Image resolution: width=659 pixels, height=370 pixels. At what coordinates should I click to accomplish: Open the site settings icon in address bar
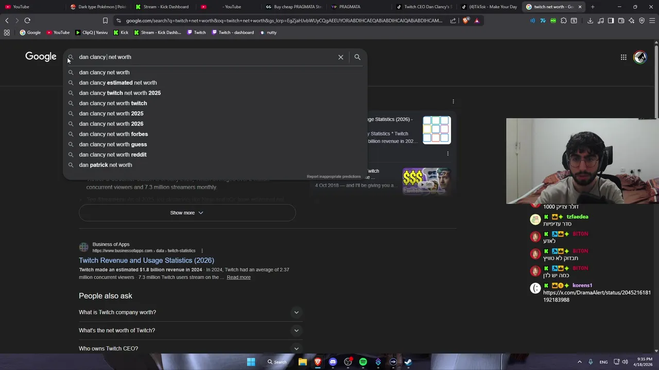click(x=119, y=21)
